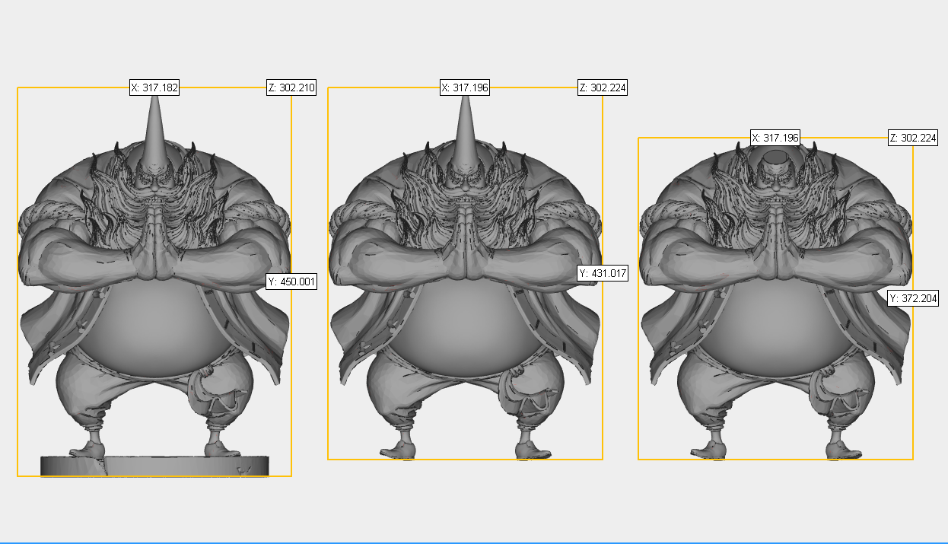
Task: Click the X: 317.182 dimension label
Action: (154, 87)
